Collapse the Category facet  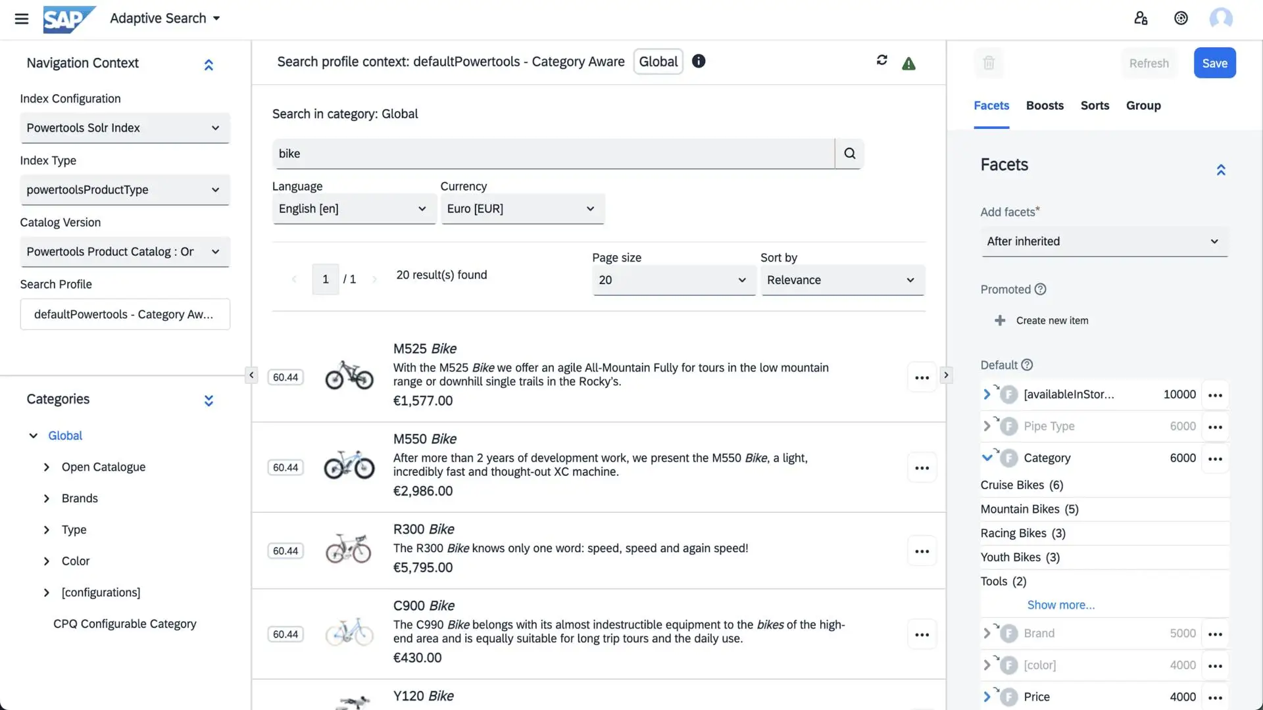[x=987, y=458]
